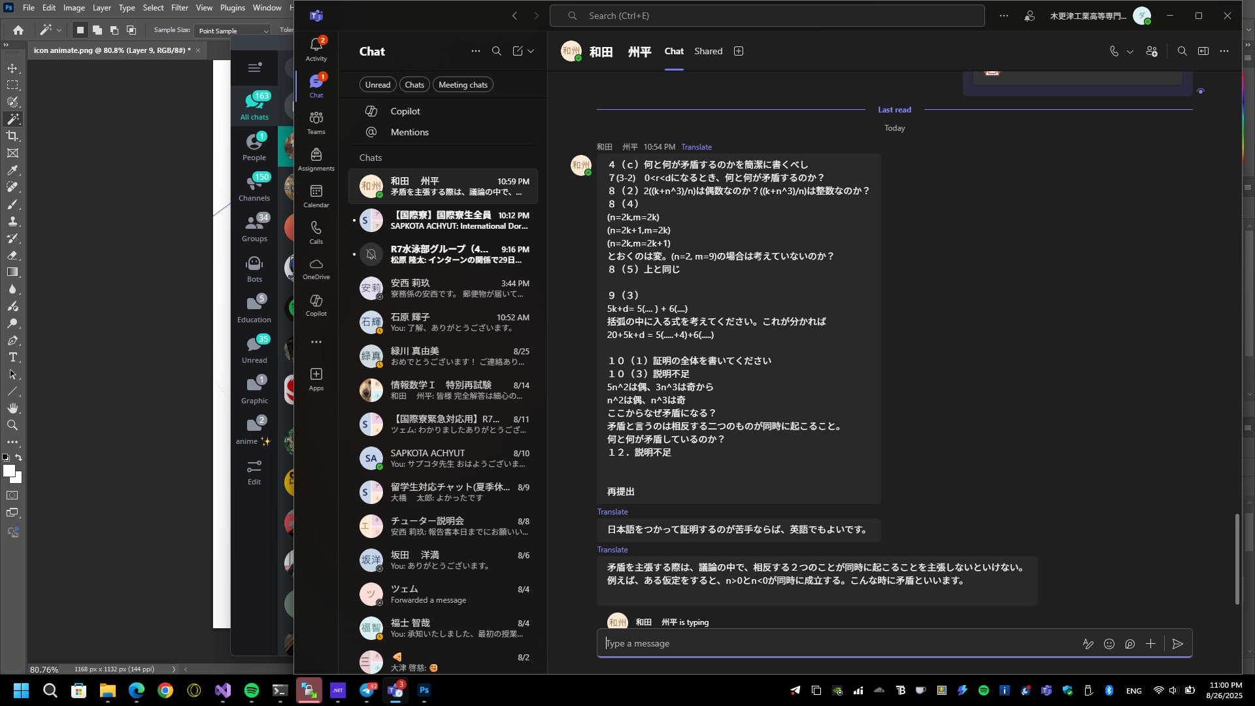The width and height of the screenshot is (1255, 706).
Task: Select the Photoshop Type tool
Action: [12, 358]
